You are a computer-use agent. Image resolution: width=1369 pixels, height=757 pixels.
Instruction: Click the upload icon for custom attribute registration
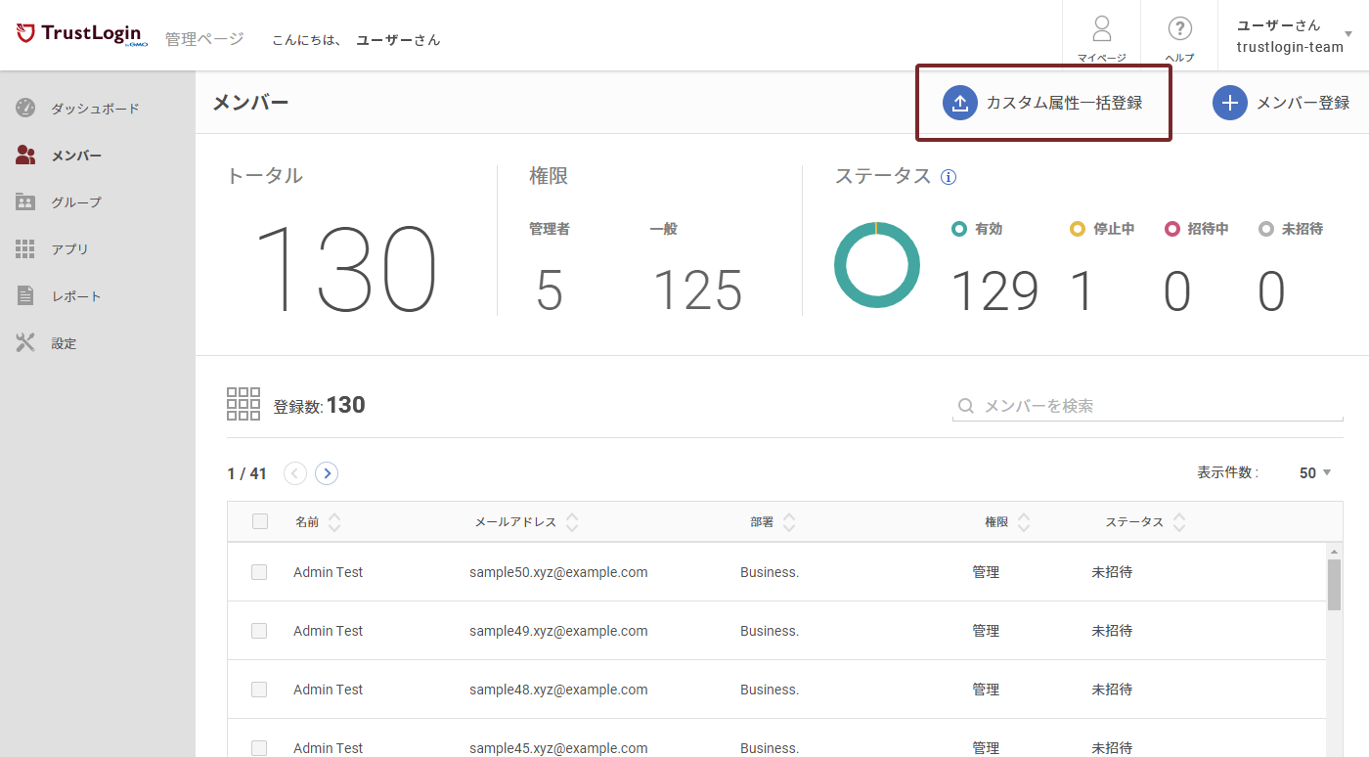click(960, 102)
